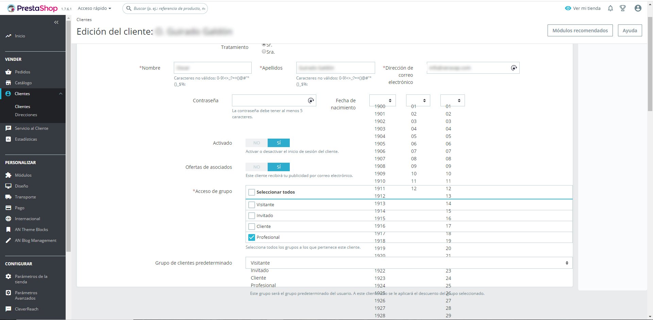The height and width of the screenshot is (320, 653).
Task: Click the CleverReach icon
Action: click(x=8, y=309)
